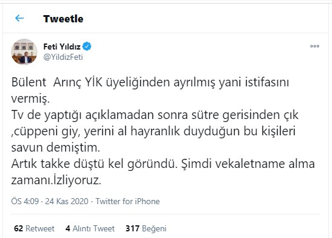This screenshot has height=238, width=332.
Task: Click the word 'İzliyoruz' ending the tweet
Action: click(x=77, y=181)
